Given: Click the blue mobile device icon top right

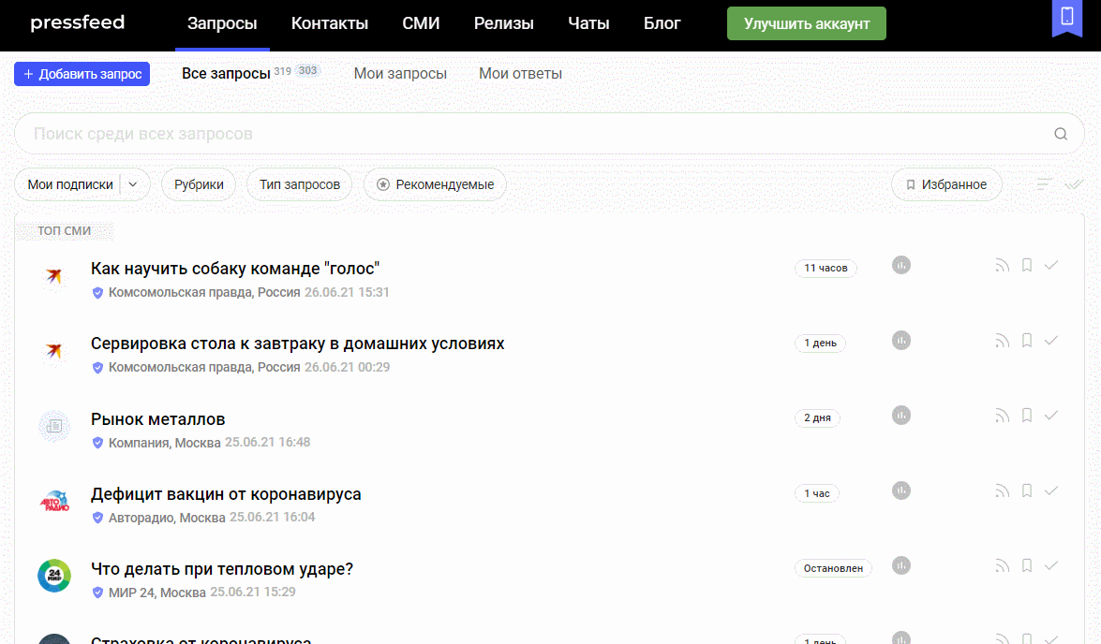Looking at the screenshot, I should [x=1067, y=17].
